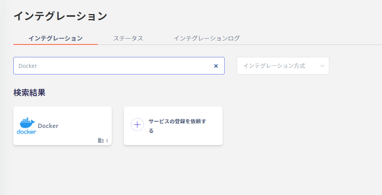Clear the Docker search with the X icon
The width and height of the screenshot is (382, 195).
[x=216, y=66]
